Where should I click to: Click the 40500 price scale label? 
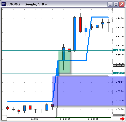(x=120, y=100)
